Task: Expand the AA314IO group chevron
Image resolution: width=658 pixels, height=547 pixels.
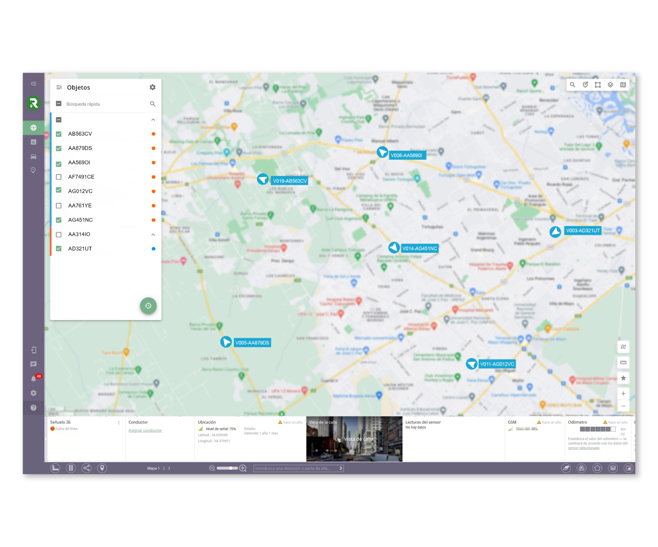Action: click(153, 234)
